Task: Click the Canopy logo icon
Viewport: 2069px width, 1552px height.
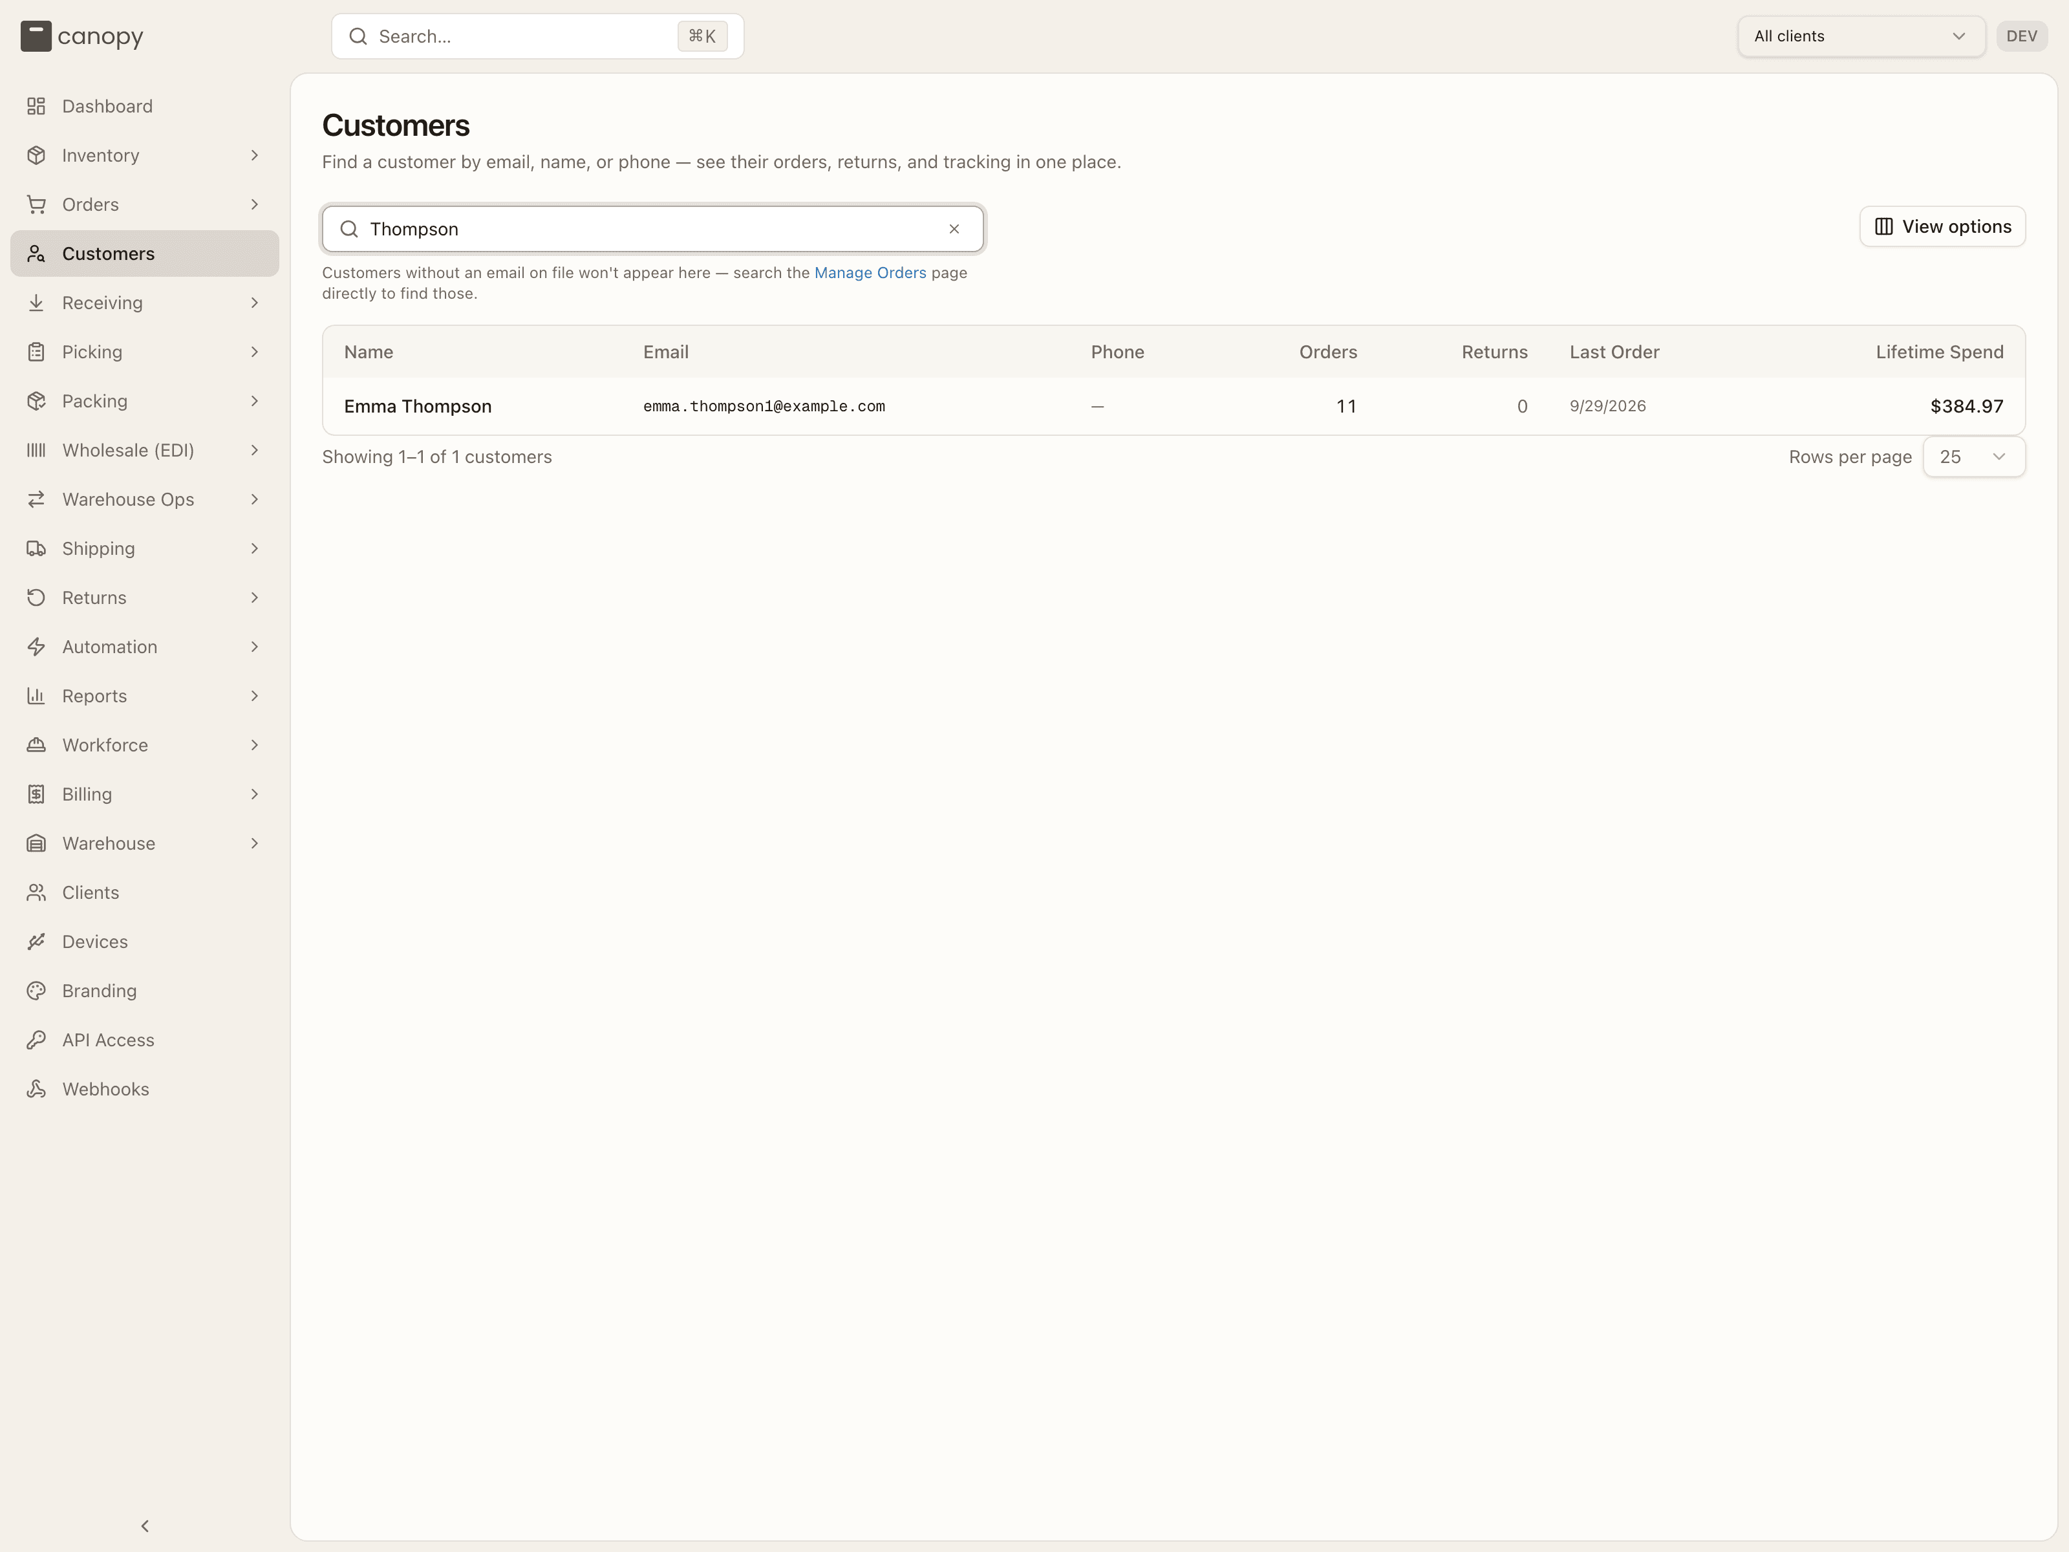Action: pyautogui.click(x=36, y=36)
